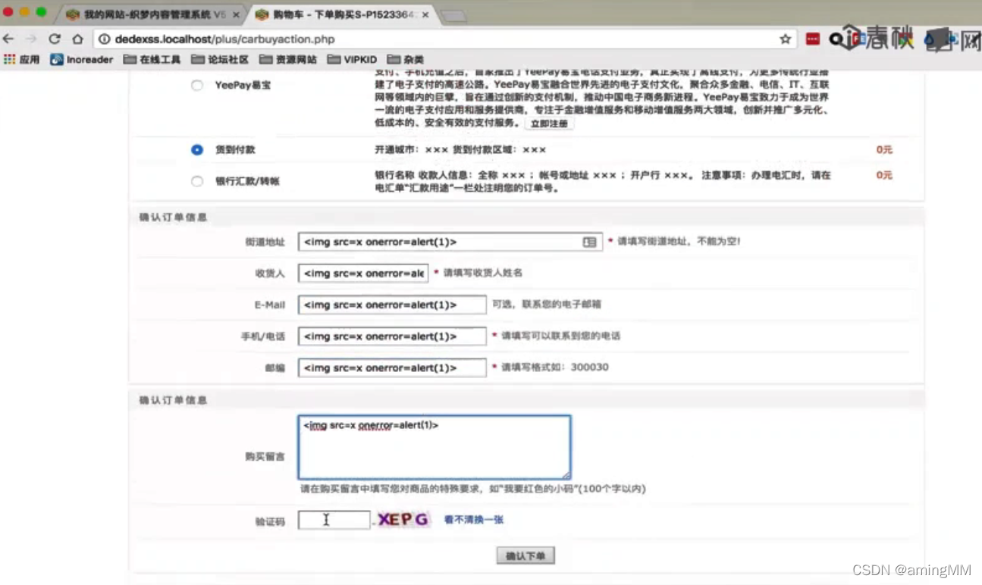Viewport: 982px width, 585px height.
Task: Click the E-Mail input field
Action: [x=392, y=305]
